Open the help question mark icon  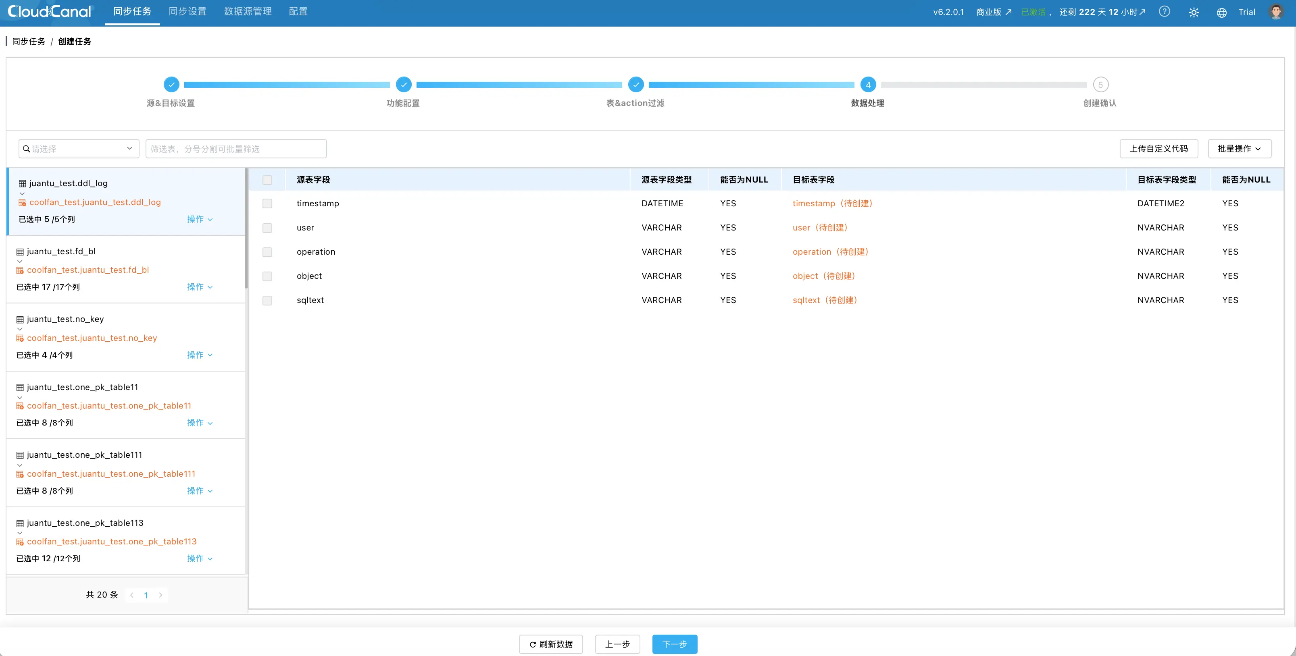point(1164,12)
